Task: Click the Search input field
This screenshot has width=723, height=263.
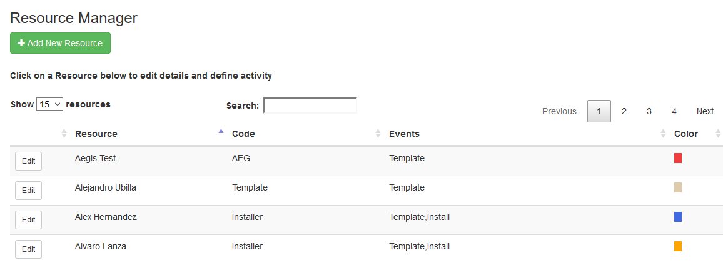Action: tap(310, 106)
